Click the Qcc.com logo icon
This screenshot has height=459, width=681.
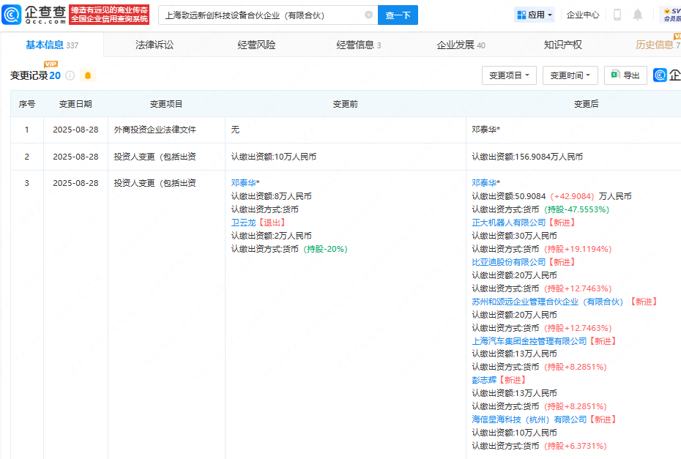click(x=11, y=15)
